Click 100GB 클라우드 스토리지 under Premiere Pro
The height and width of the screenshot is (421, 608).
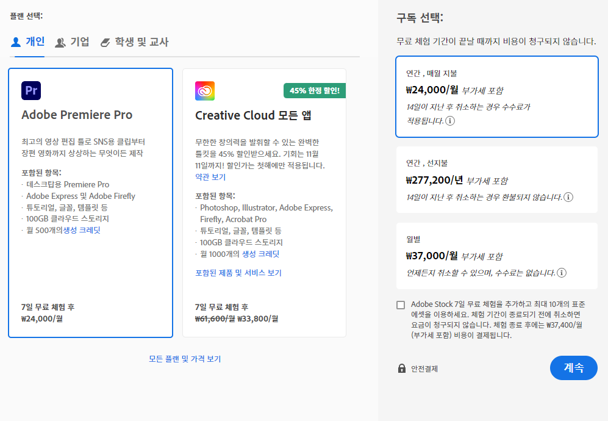coord(68,218)
